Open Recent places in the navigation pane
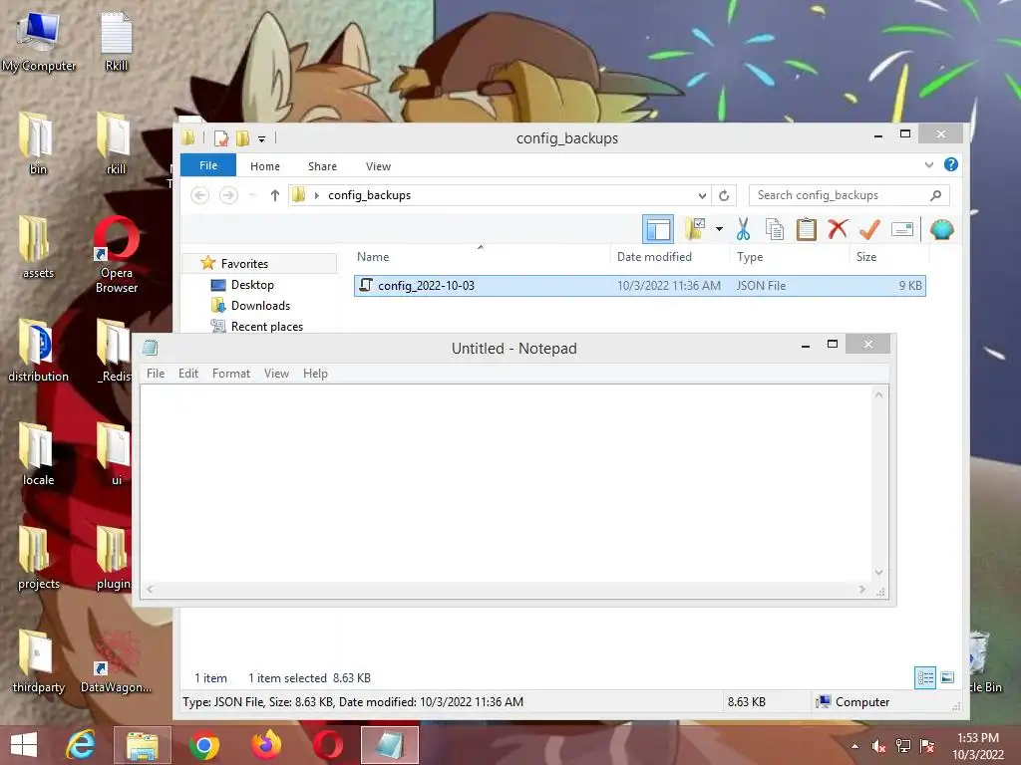1021x765 pixels. pyautogui.click(x=267, y=326)
